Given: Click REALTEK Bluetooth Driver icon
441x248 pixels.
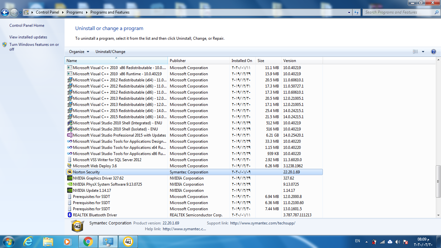Looking at the screenshot, I should click(69, 215).
